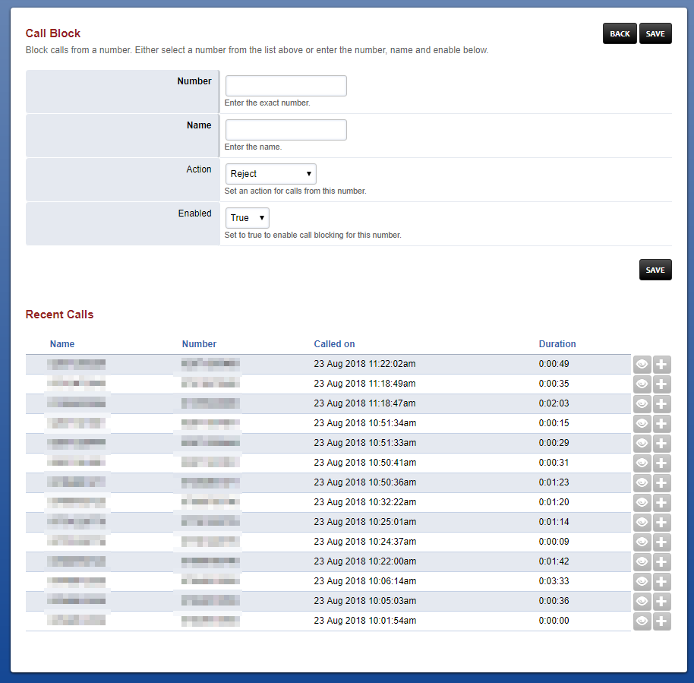Add the 10:32:22am call to the block list
The image size is (694, 683).
pyautogui.click(x=661, y=503)
